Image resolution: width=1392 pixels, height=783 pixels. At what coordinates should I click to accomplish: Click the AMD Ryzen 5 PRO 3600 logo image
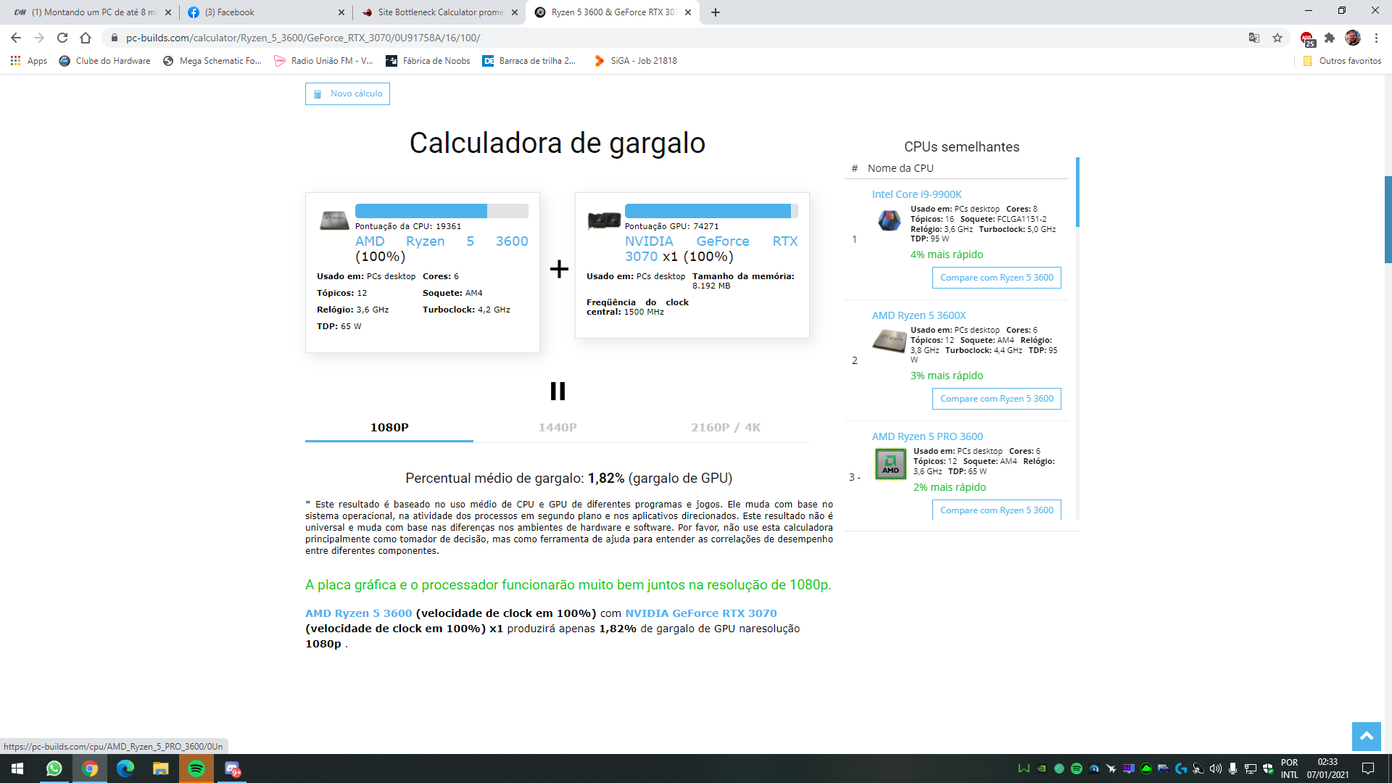(x=890, y=464)
